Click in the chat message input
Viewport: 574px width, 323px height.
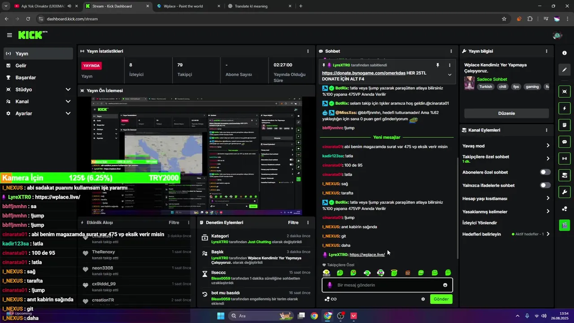[x=387, y=285]
